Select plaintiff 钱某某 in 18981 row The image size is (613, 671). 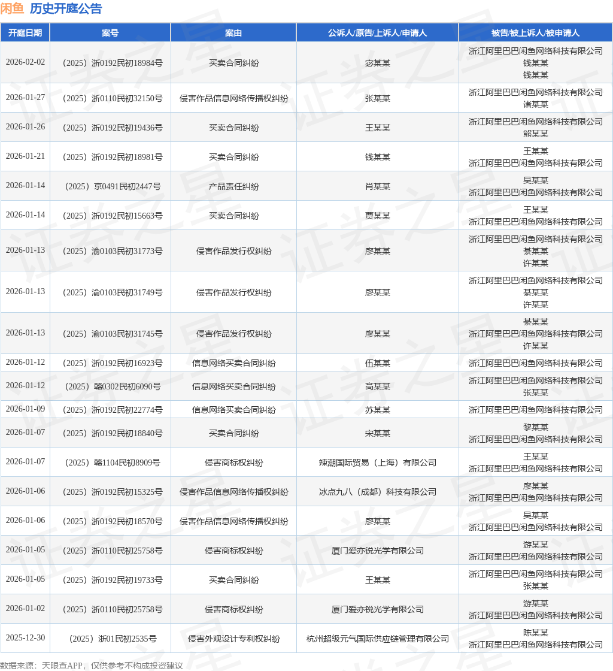(378, 157)
